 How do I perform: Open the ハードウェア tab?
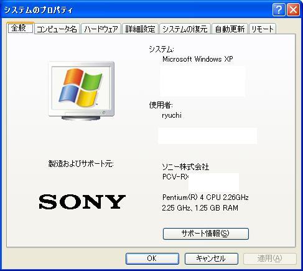tap(101, 29)
